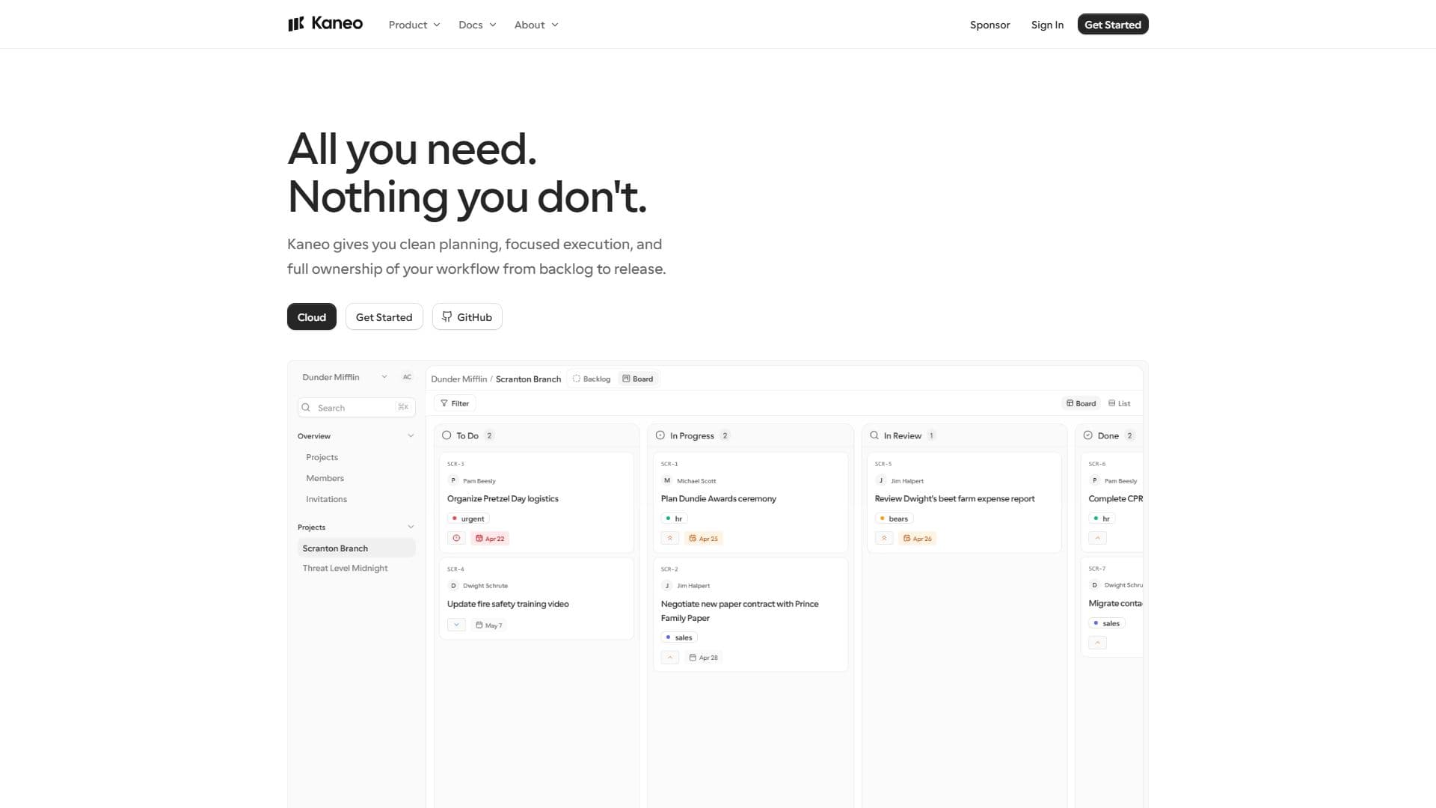Click Pam Beesly avatar on SCR-3 card
Viewport: 1436px width, 808px height.
click(x=453, y=481)
